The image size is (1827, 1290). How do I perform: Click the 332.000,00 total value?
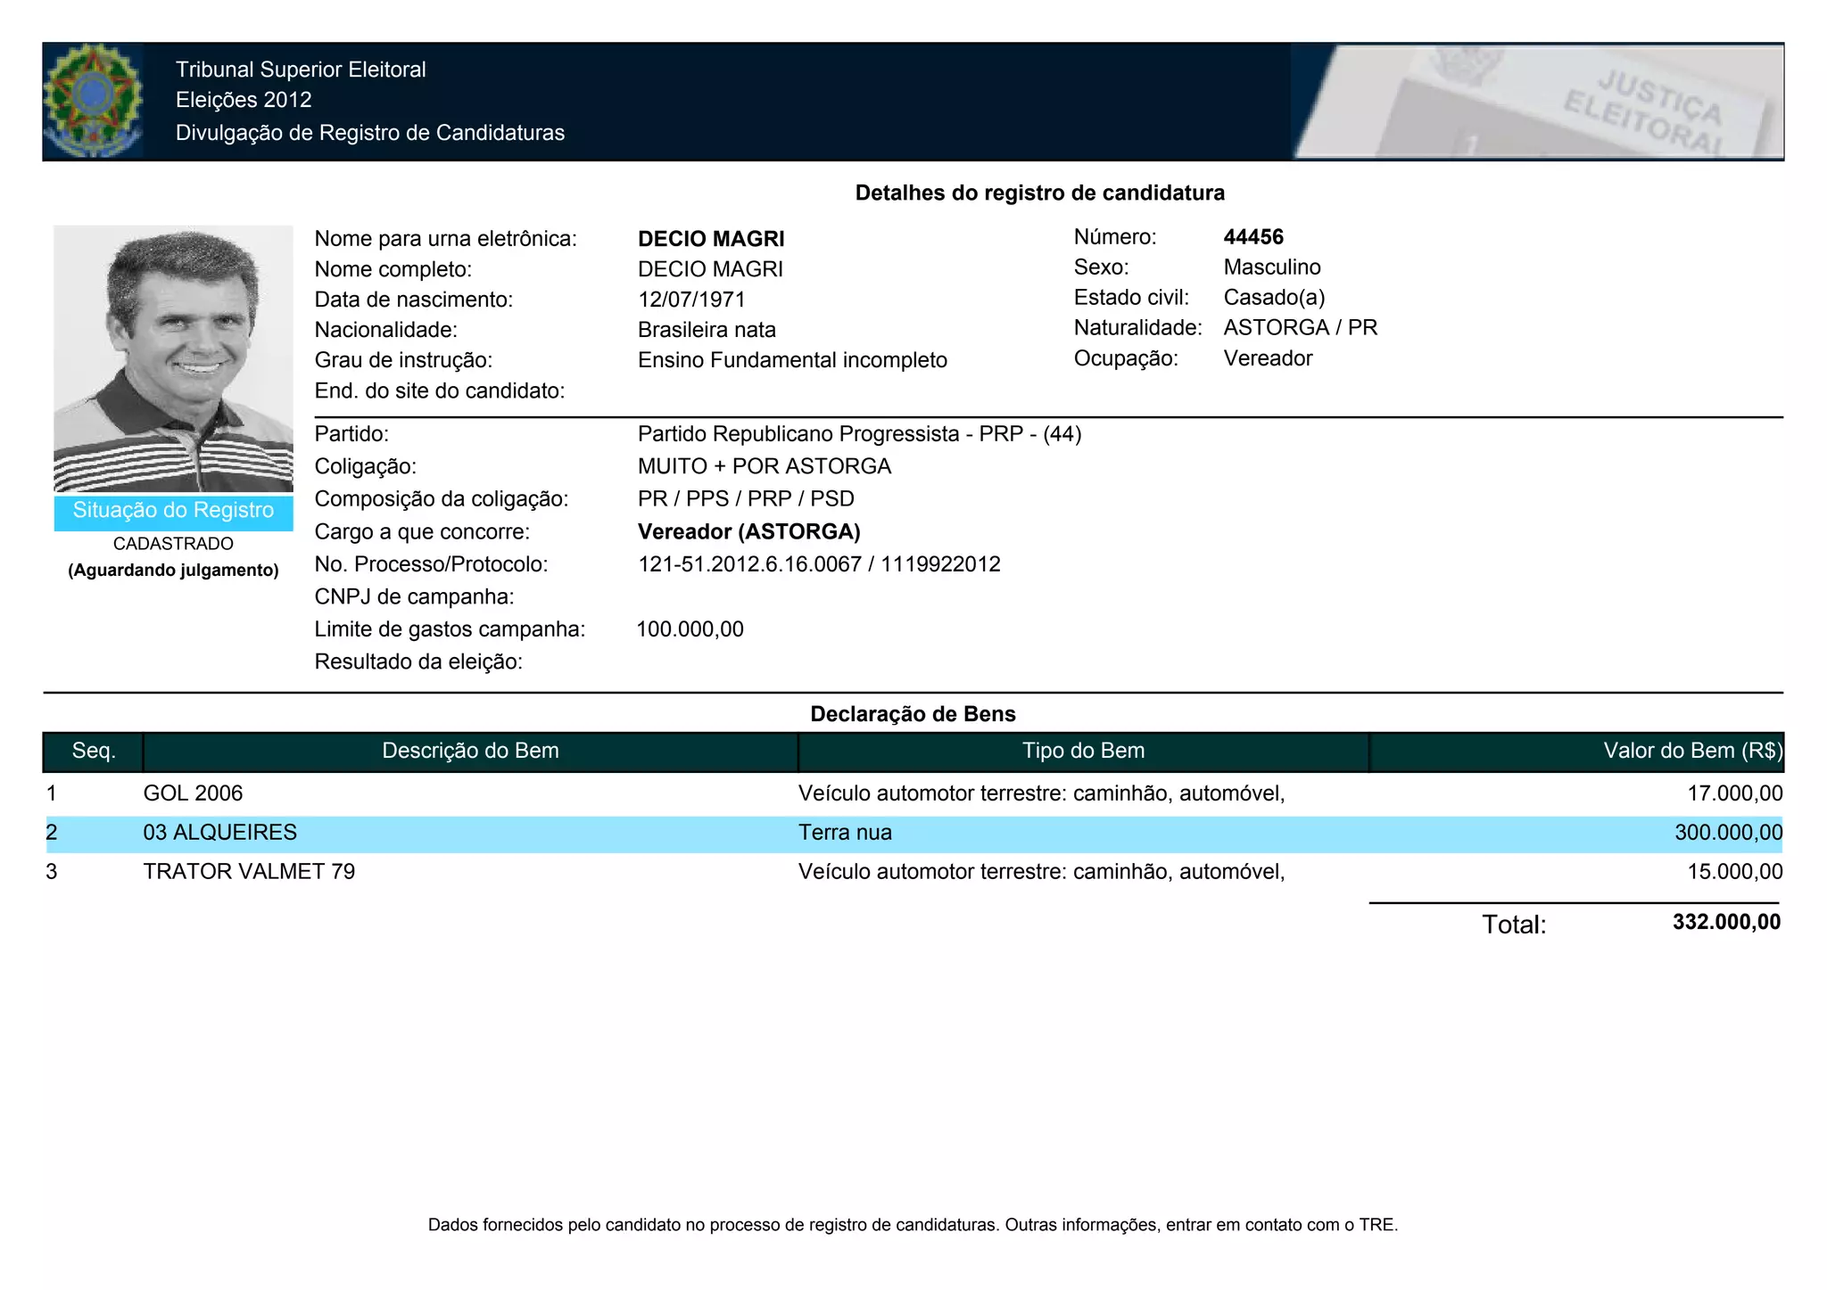1726,922
